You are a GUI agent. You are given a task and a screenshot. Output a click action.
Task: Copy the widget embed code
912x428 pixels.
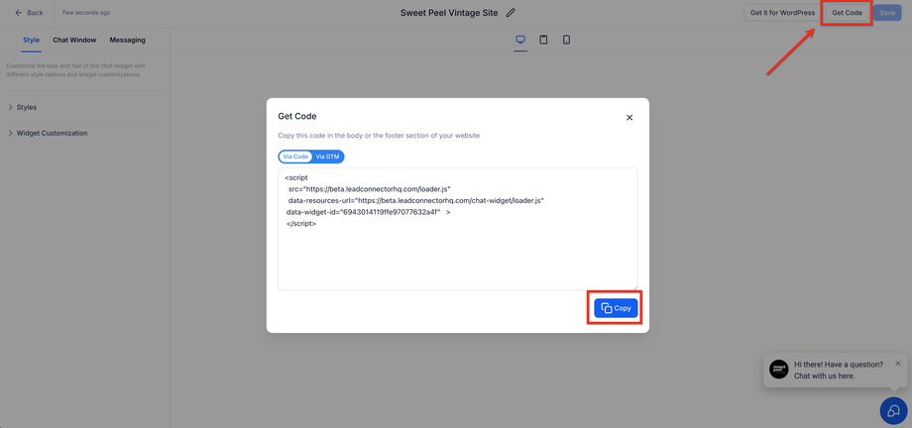[x=616, y=308]
